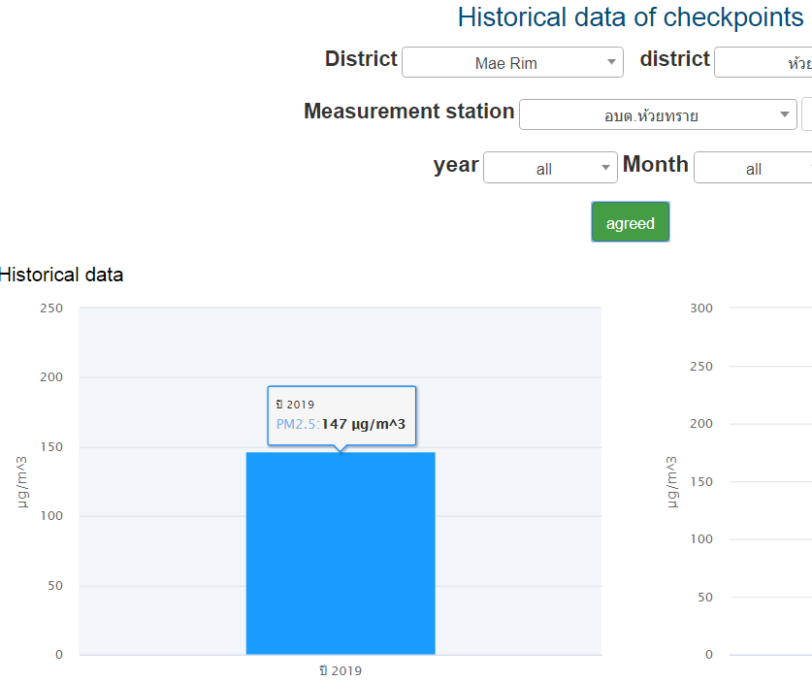The width and height of the screenshot is (812, 682).
Task: Click the Month field label
Action: [656, 165]
